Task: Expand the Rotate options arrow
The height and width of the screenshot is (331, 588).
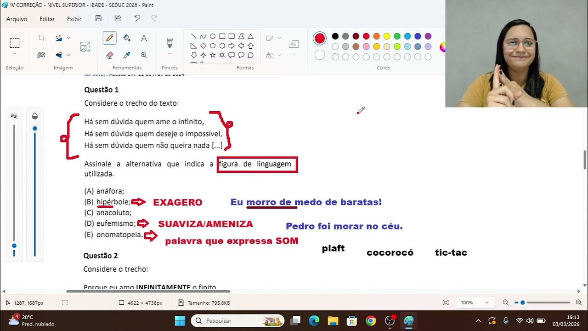Action: pos(68,38)
